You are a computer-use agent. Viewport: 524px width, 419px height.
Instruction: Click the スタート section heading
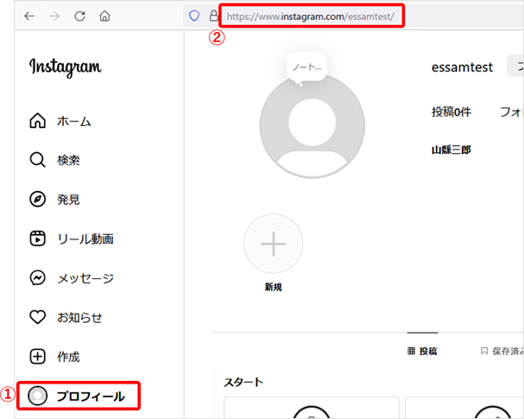point(243,382)
